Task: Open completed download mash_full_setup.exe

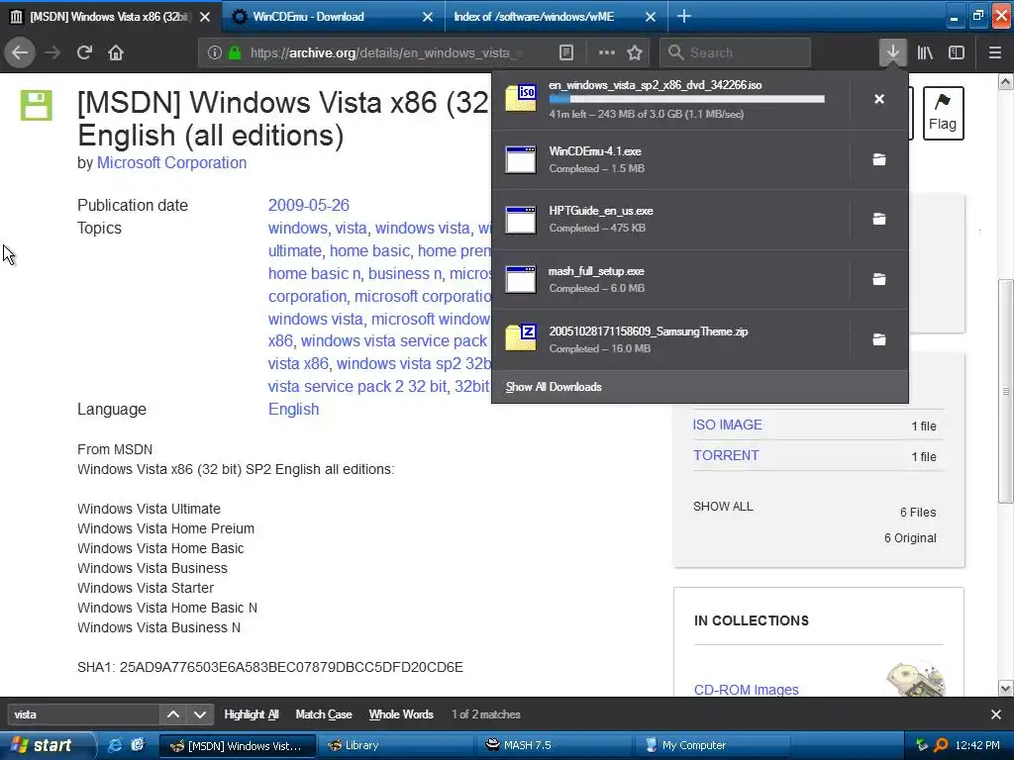Action: click(670, 279)
